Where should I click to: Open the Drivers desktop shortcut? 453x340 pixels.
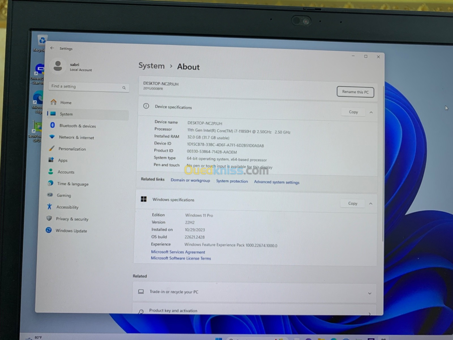38,74
